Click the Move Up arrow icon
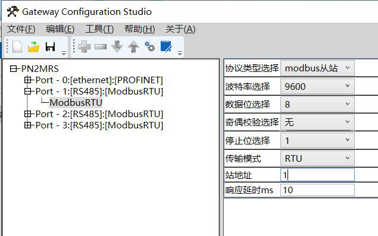 (133, 47)
